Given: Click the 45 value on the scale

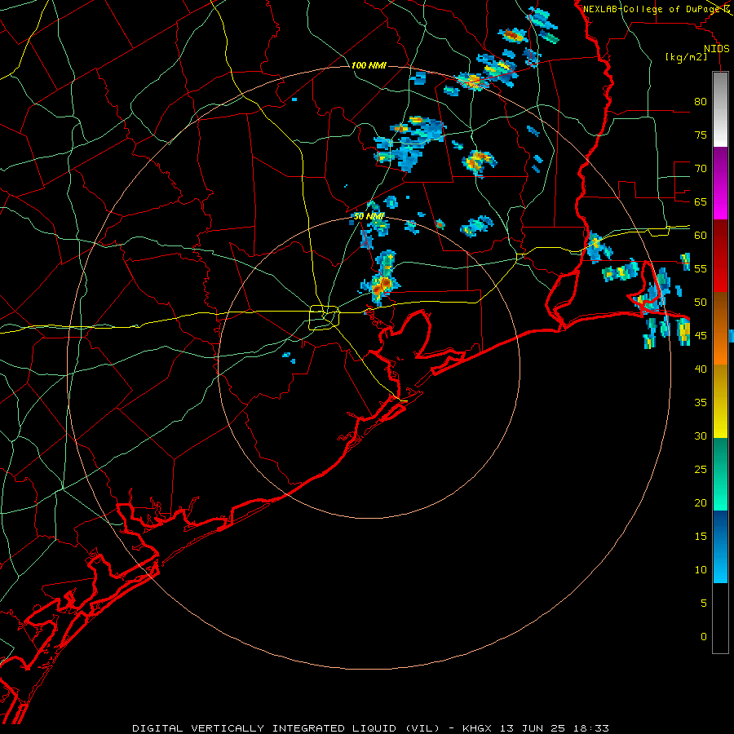Looking at the screenshot, I should pyautogui.click(x=701, y=336).
